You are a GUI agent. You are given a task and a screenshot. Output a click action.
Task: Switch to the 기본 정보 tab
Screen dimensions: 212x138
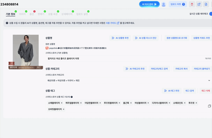point(11,14)
